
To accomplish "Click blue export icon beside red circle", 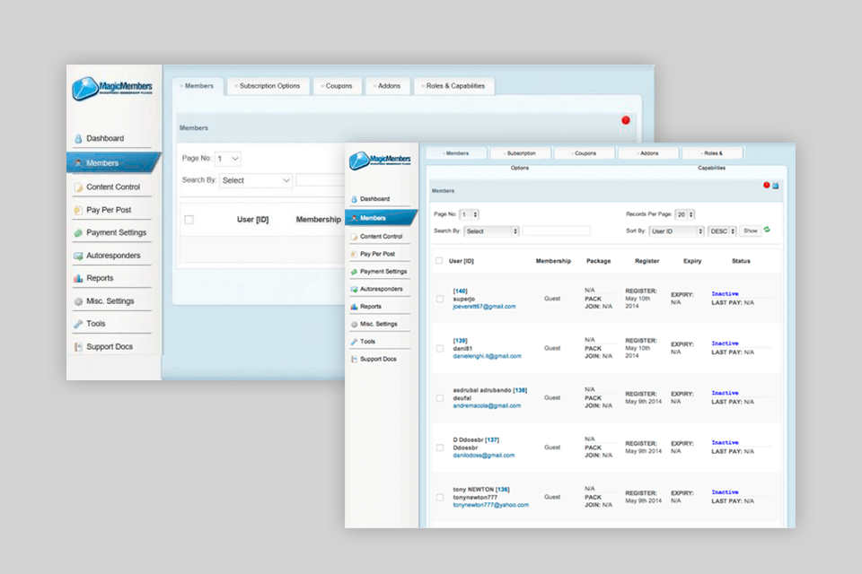I will (775, 186).
